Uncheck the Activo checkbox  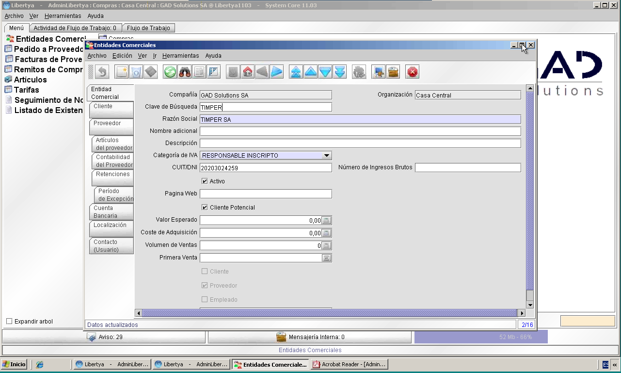pos(205,181)
